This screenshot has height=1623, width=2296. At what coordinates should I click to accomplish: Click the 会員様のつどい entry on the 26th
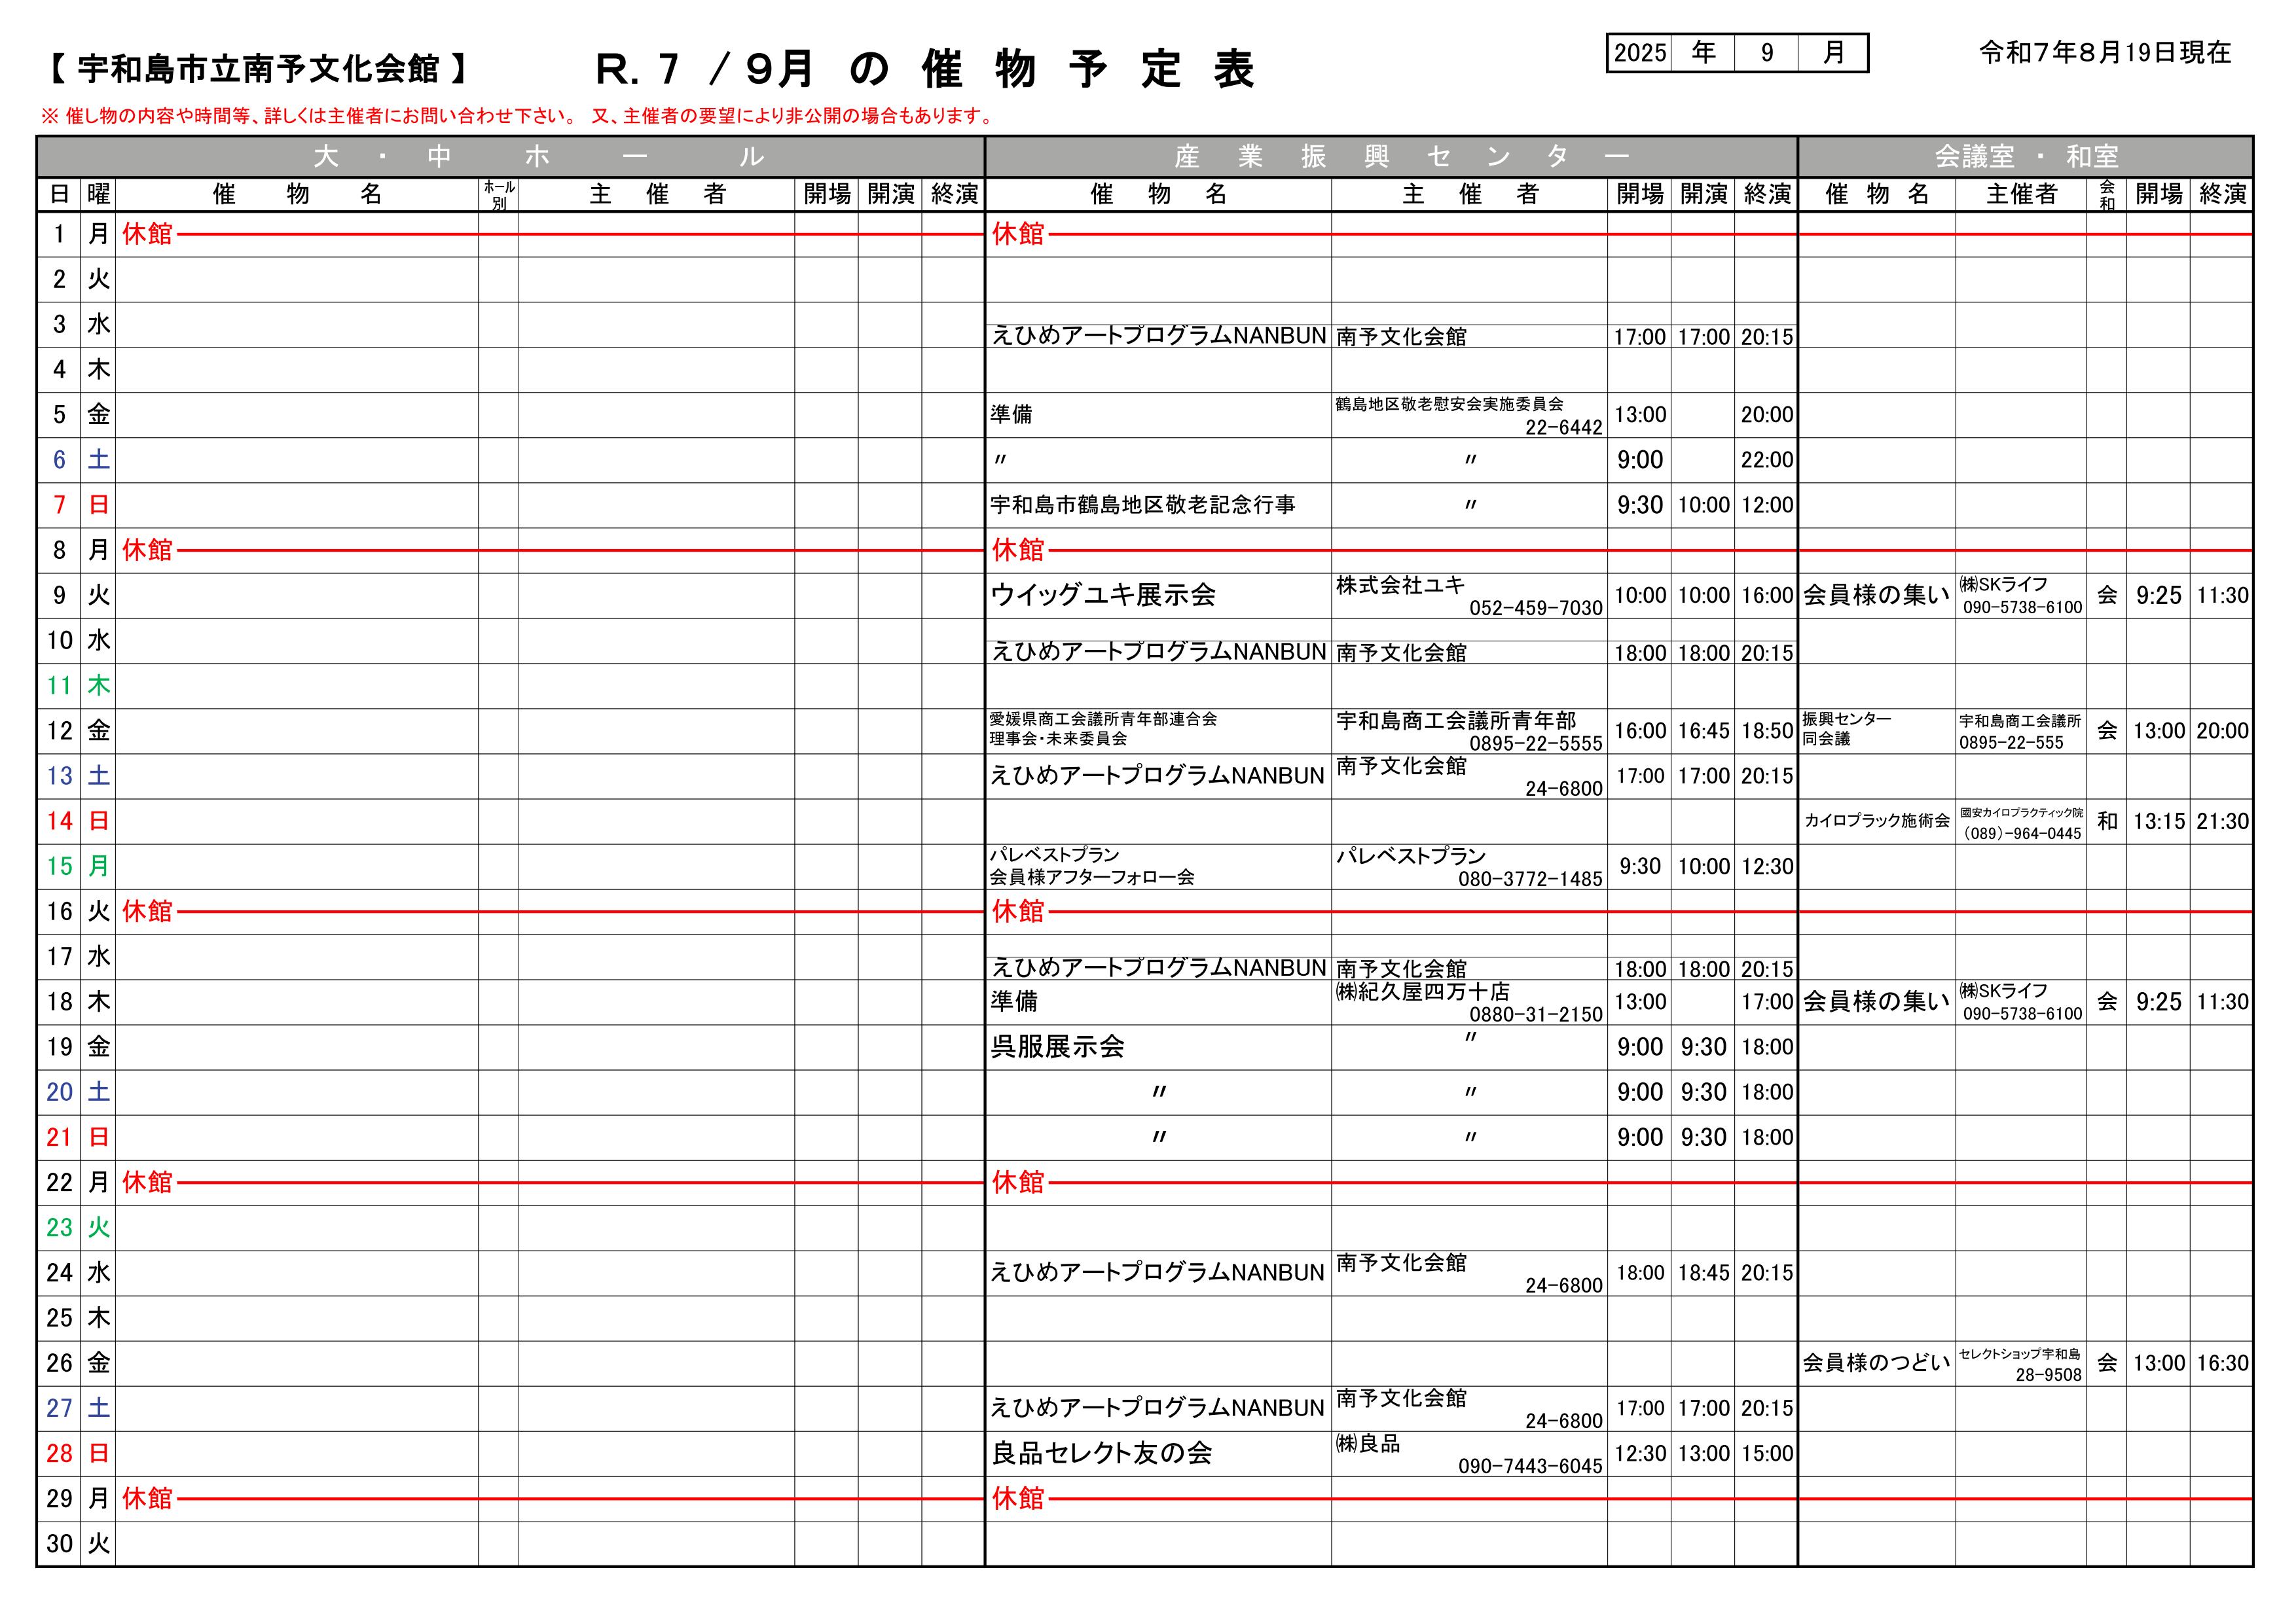tap(1876, 1363)
